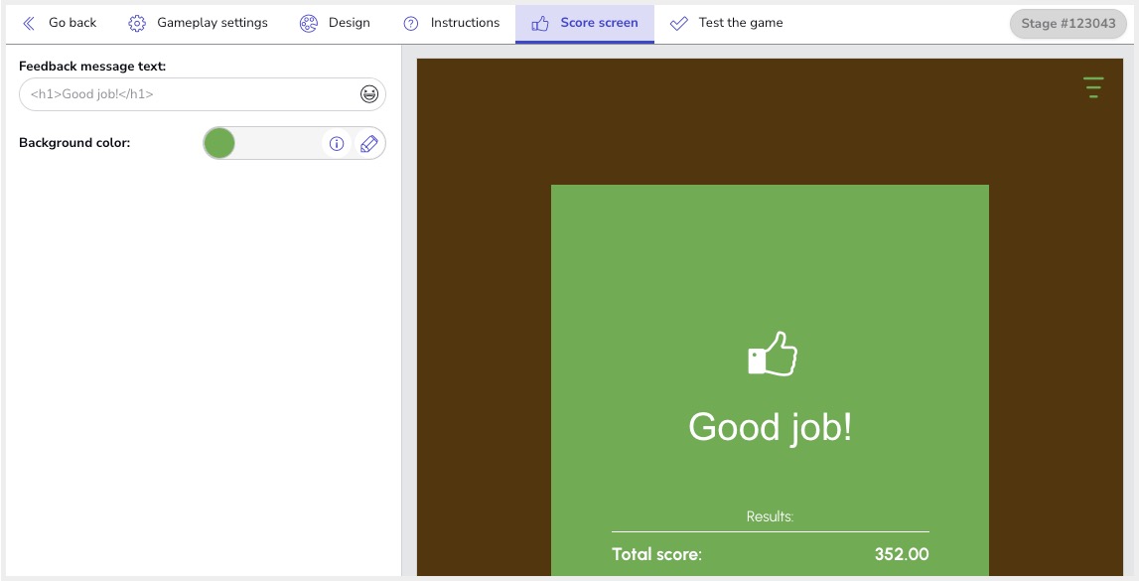Image resolution: width=1139 pixels, height=581 pixels.
Task: Click the Stage #123043 badge
Action: tap(1068, 23)
